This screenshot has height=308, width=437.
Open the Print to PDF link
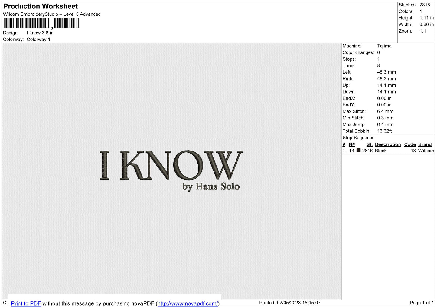26,303
